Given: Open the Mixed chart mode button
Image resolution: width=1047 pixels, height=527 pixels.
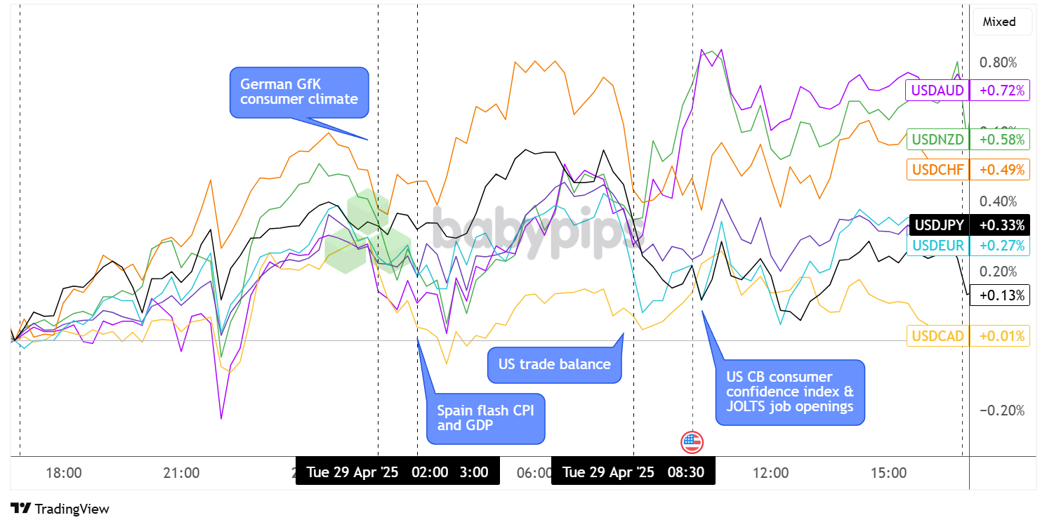Looking at the screenshot, I should click(999, 22).
